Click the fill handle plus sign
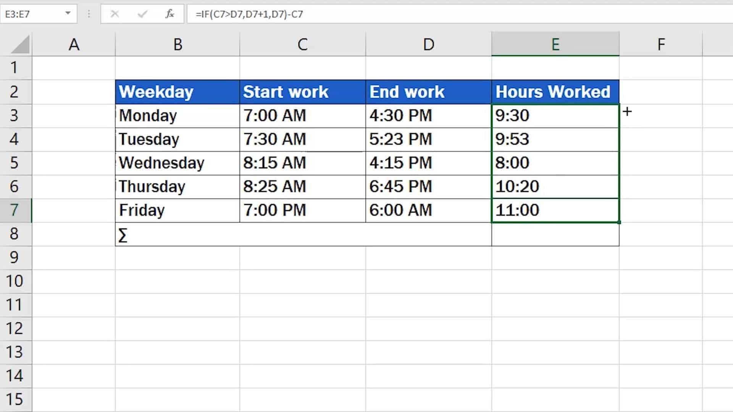 click(x=627, y=112)
